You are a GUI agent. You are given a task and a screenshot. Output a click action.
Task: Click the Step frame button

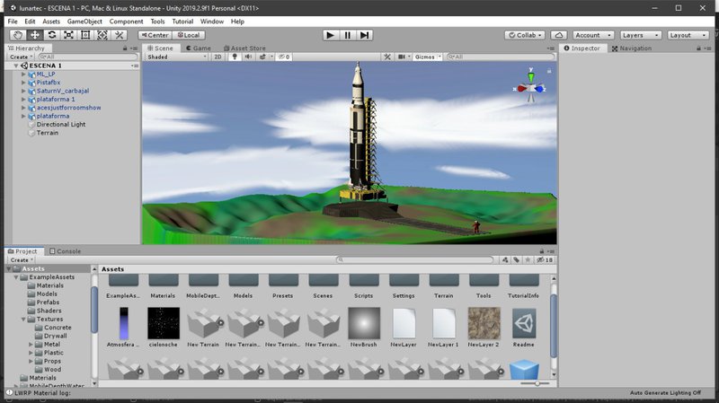click(x=364, y=35)
